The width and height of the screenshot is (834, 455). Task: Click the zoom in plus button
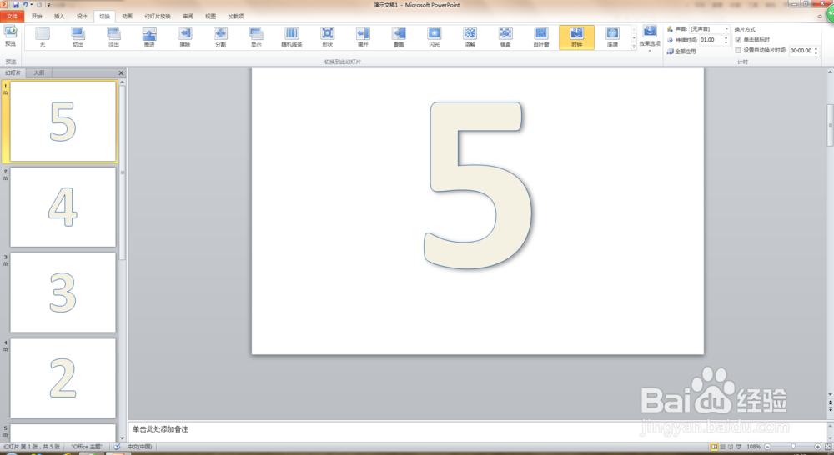[x=818, y=447]
